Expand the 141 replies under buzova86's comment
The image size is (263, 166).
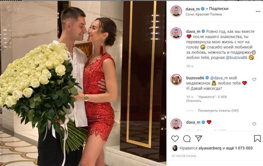tap(218, 111)
